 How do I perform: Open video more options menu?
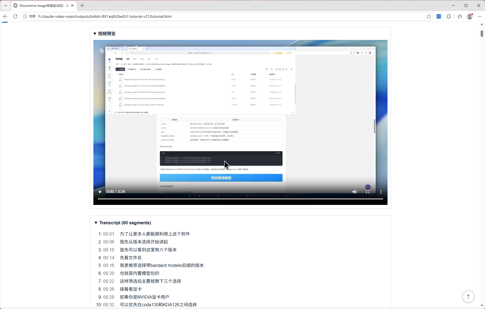381,192
